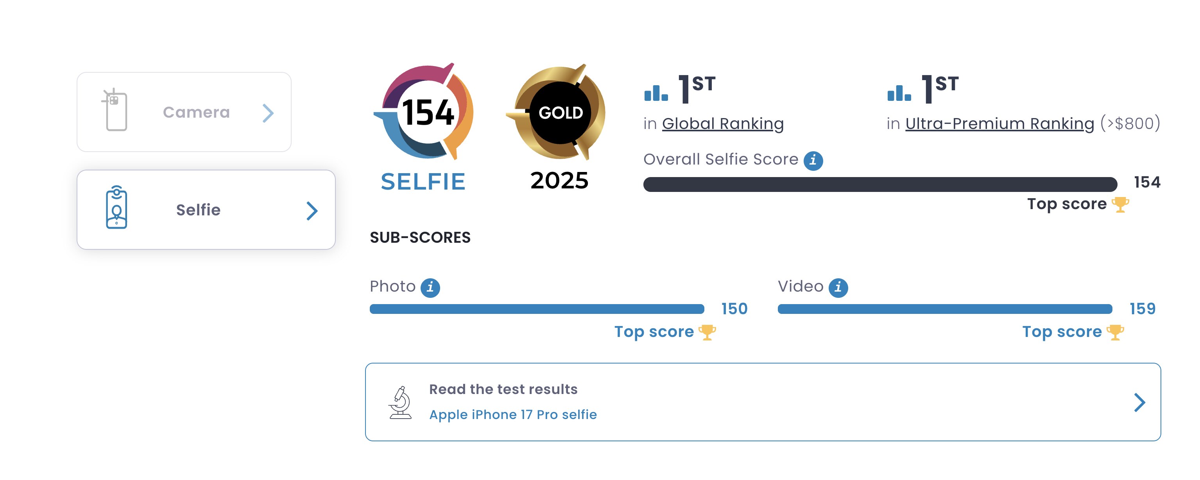Expand the Selfie tab chevron
The image size is (1200, 480).
coord(312,211)
